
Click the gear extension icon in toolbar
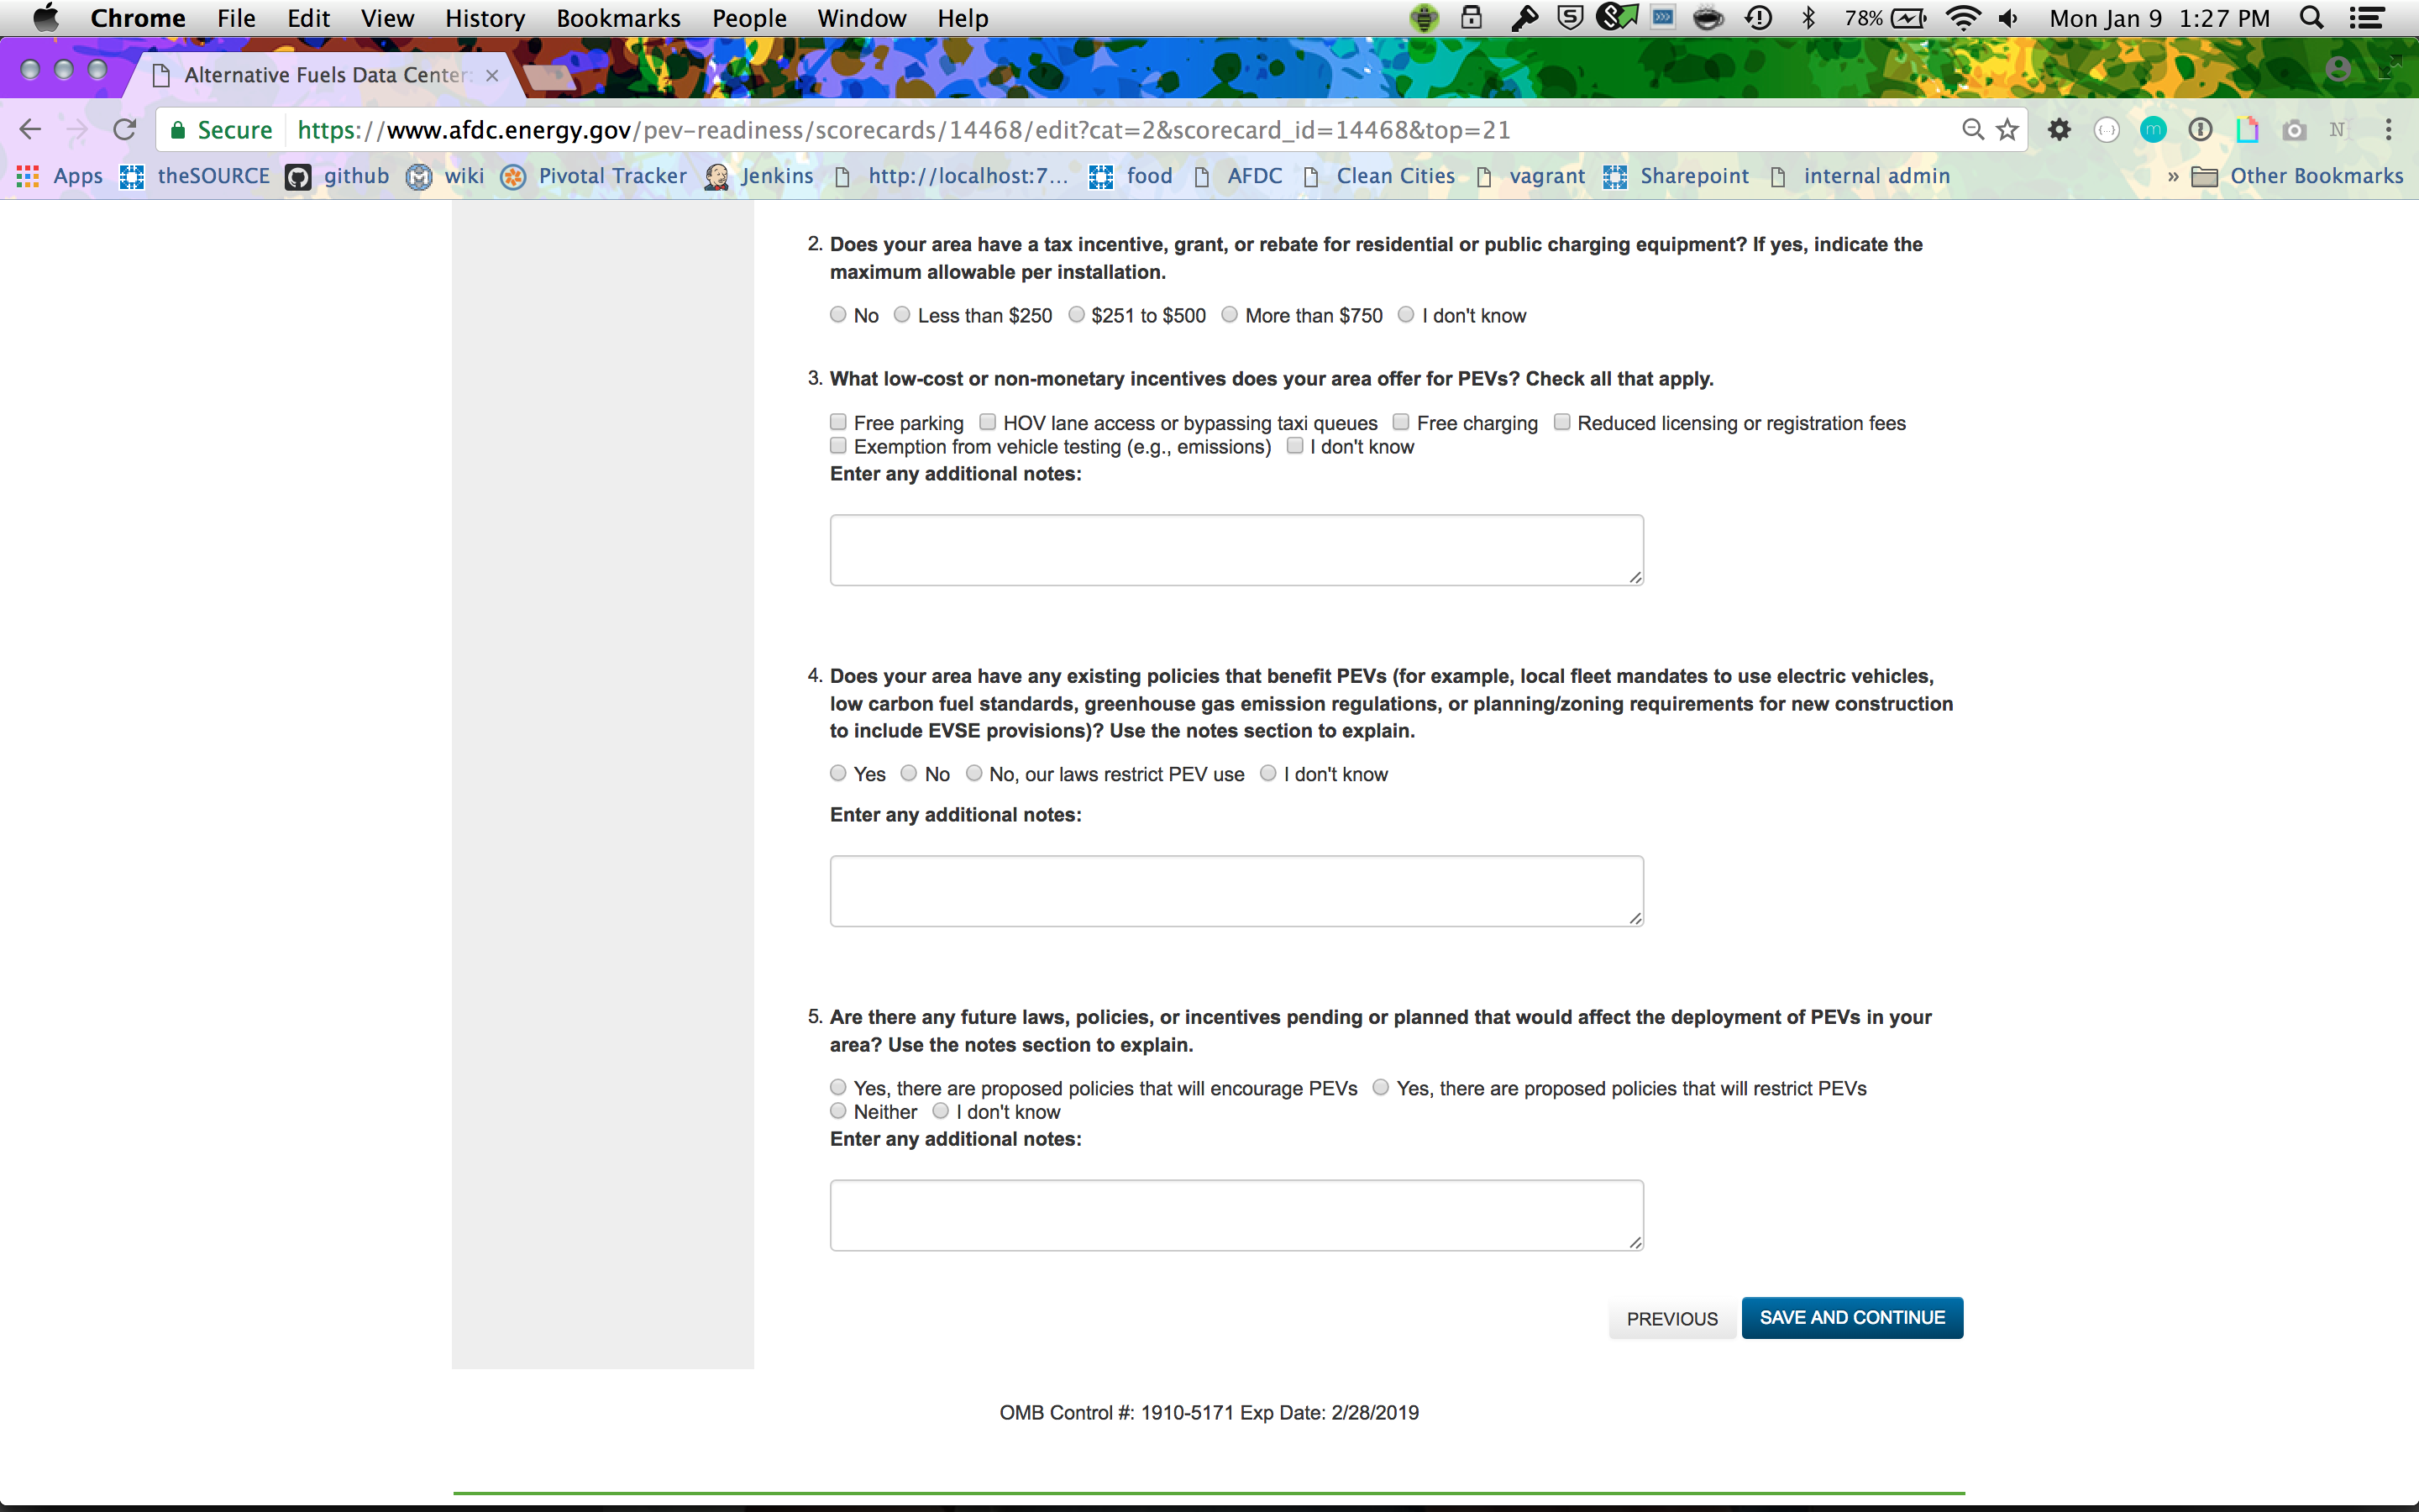(2060, 130)
